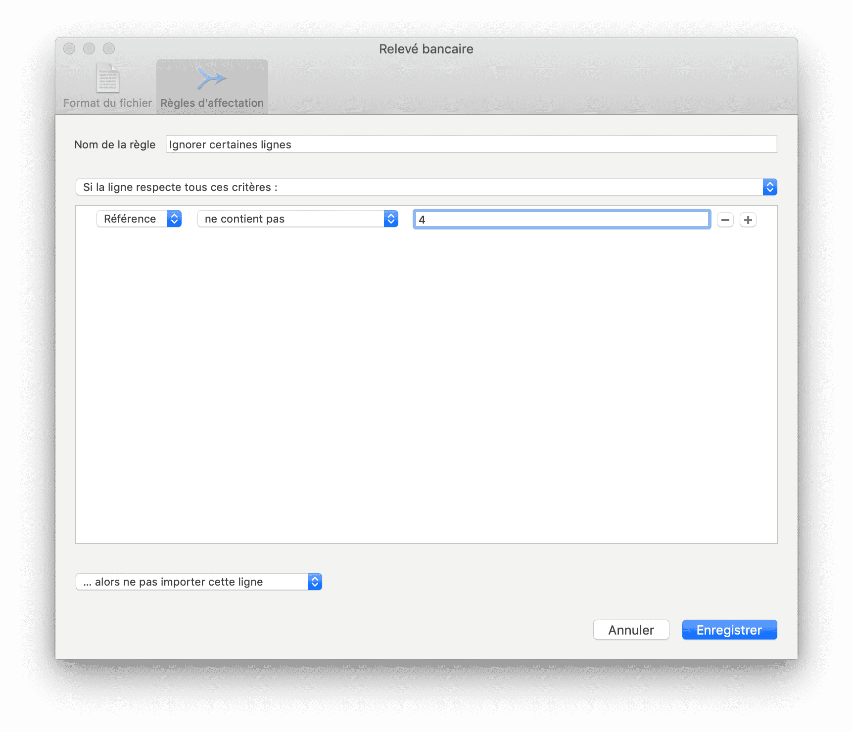Open the 'Si la ligne respecte tous ces critères' popup
This screenshot has height=732, width=853.
point(426,187)
